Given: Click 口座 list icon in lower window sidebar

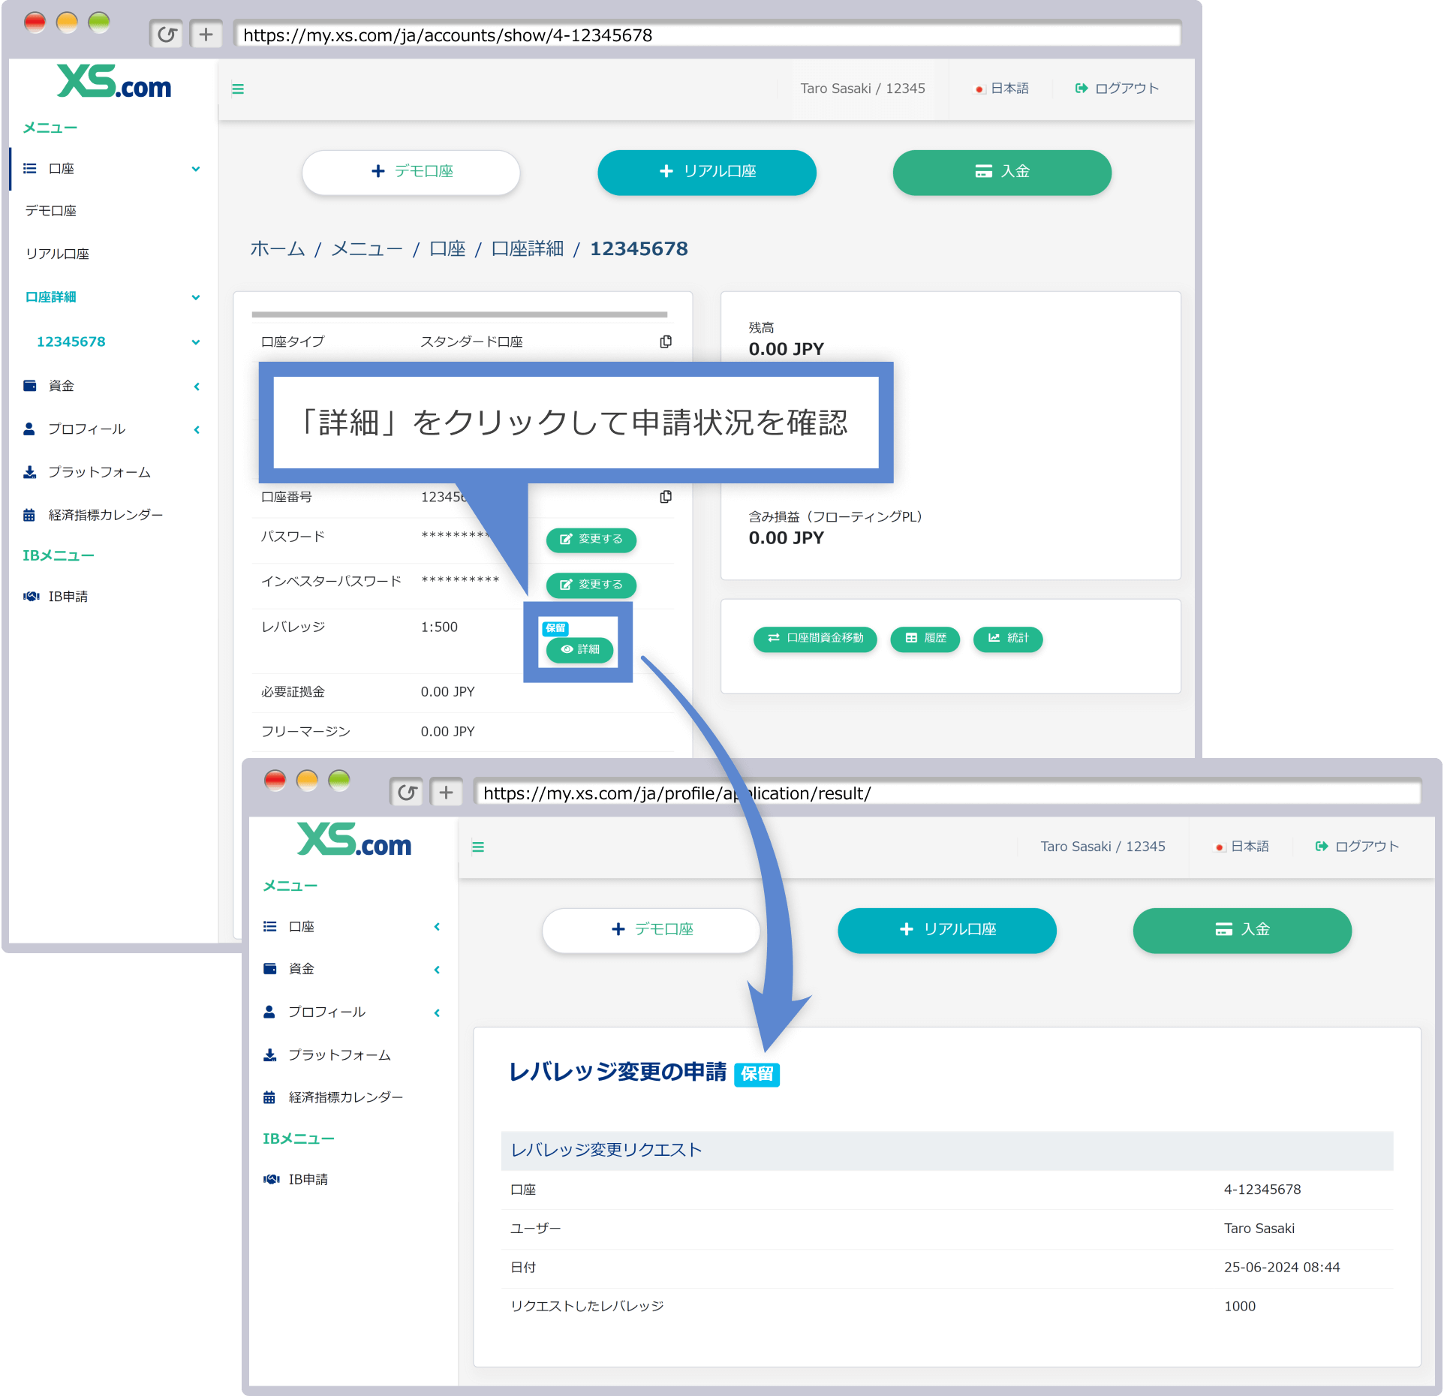Looking at the screenshot, I should (x=270, y=927).
